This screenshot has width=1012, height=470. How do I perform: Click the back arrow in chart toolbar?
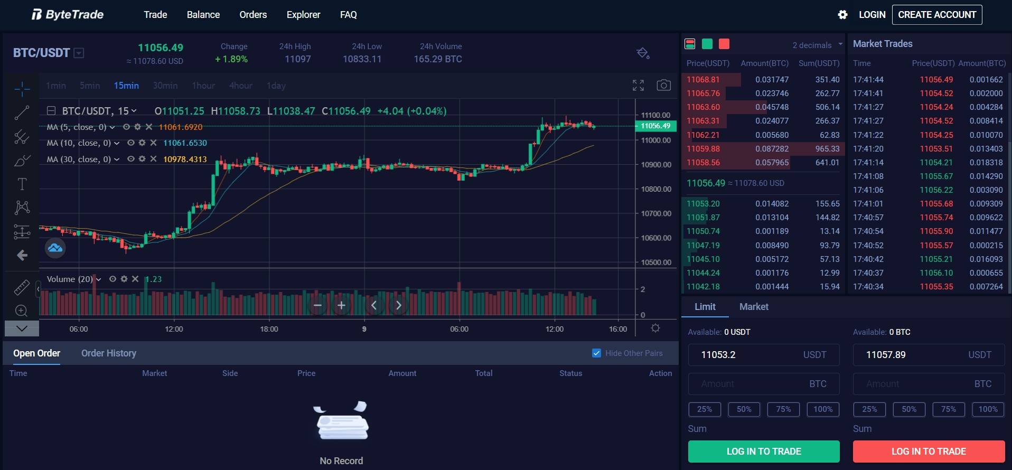[x=22, y=256]
